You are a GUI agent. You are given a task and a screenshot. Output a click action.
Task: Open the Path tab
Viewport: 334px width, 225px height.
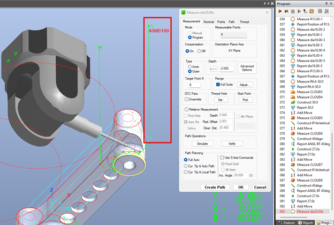point(232,21)
